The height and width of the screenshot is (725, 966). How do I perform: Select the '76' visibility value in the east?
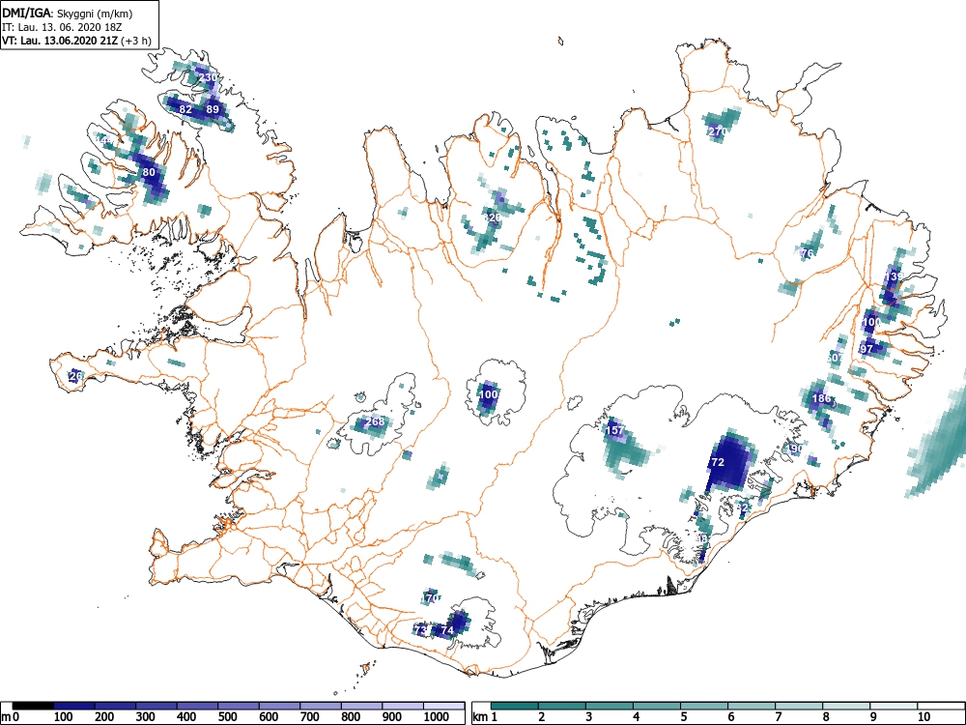point(807,253)
